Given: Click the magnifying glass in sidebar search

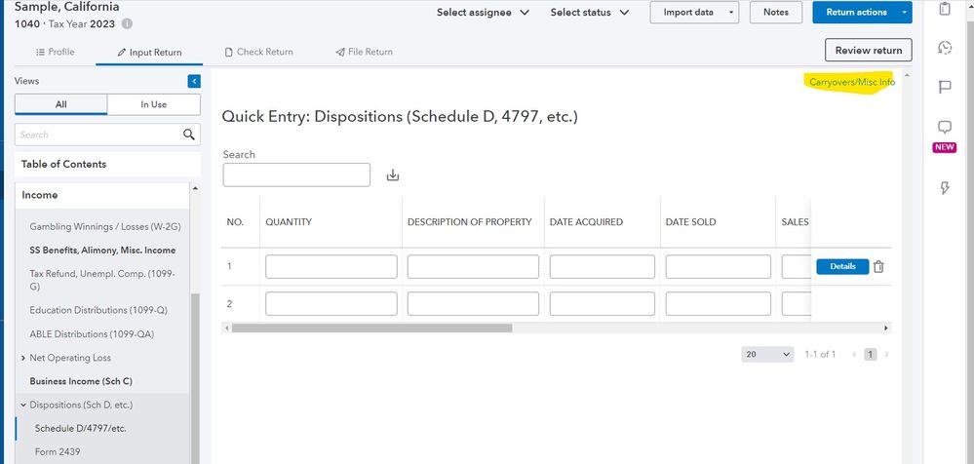Looking at the screenshot, I should pos(189,135).
